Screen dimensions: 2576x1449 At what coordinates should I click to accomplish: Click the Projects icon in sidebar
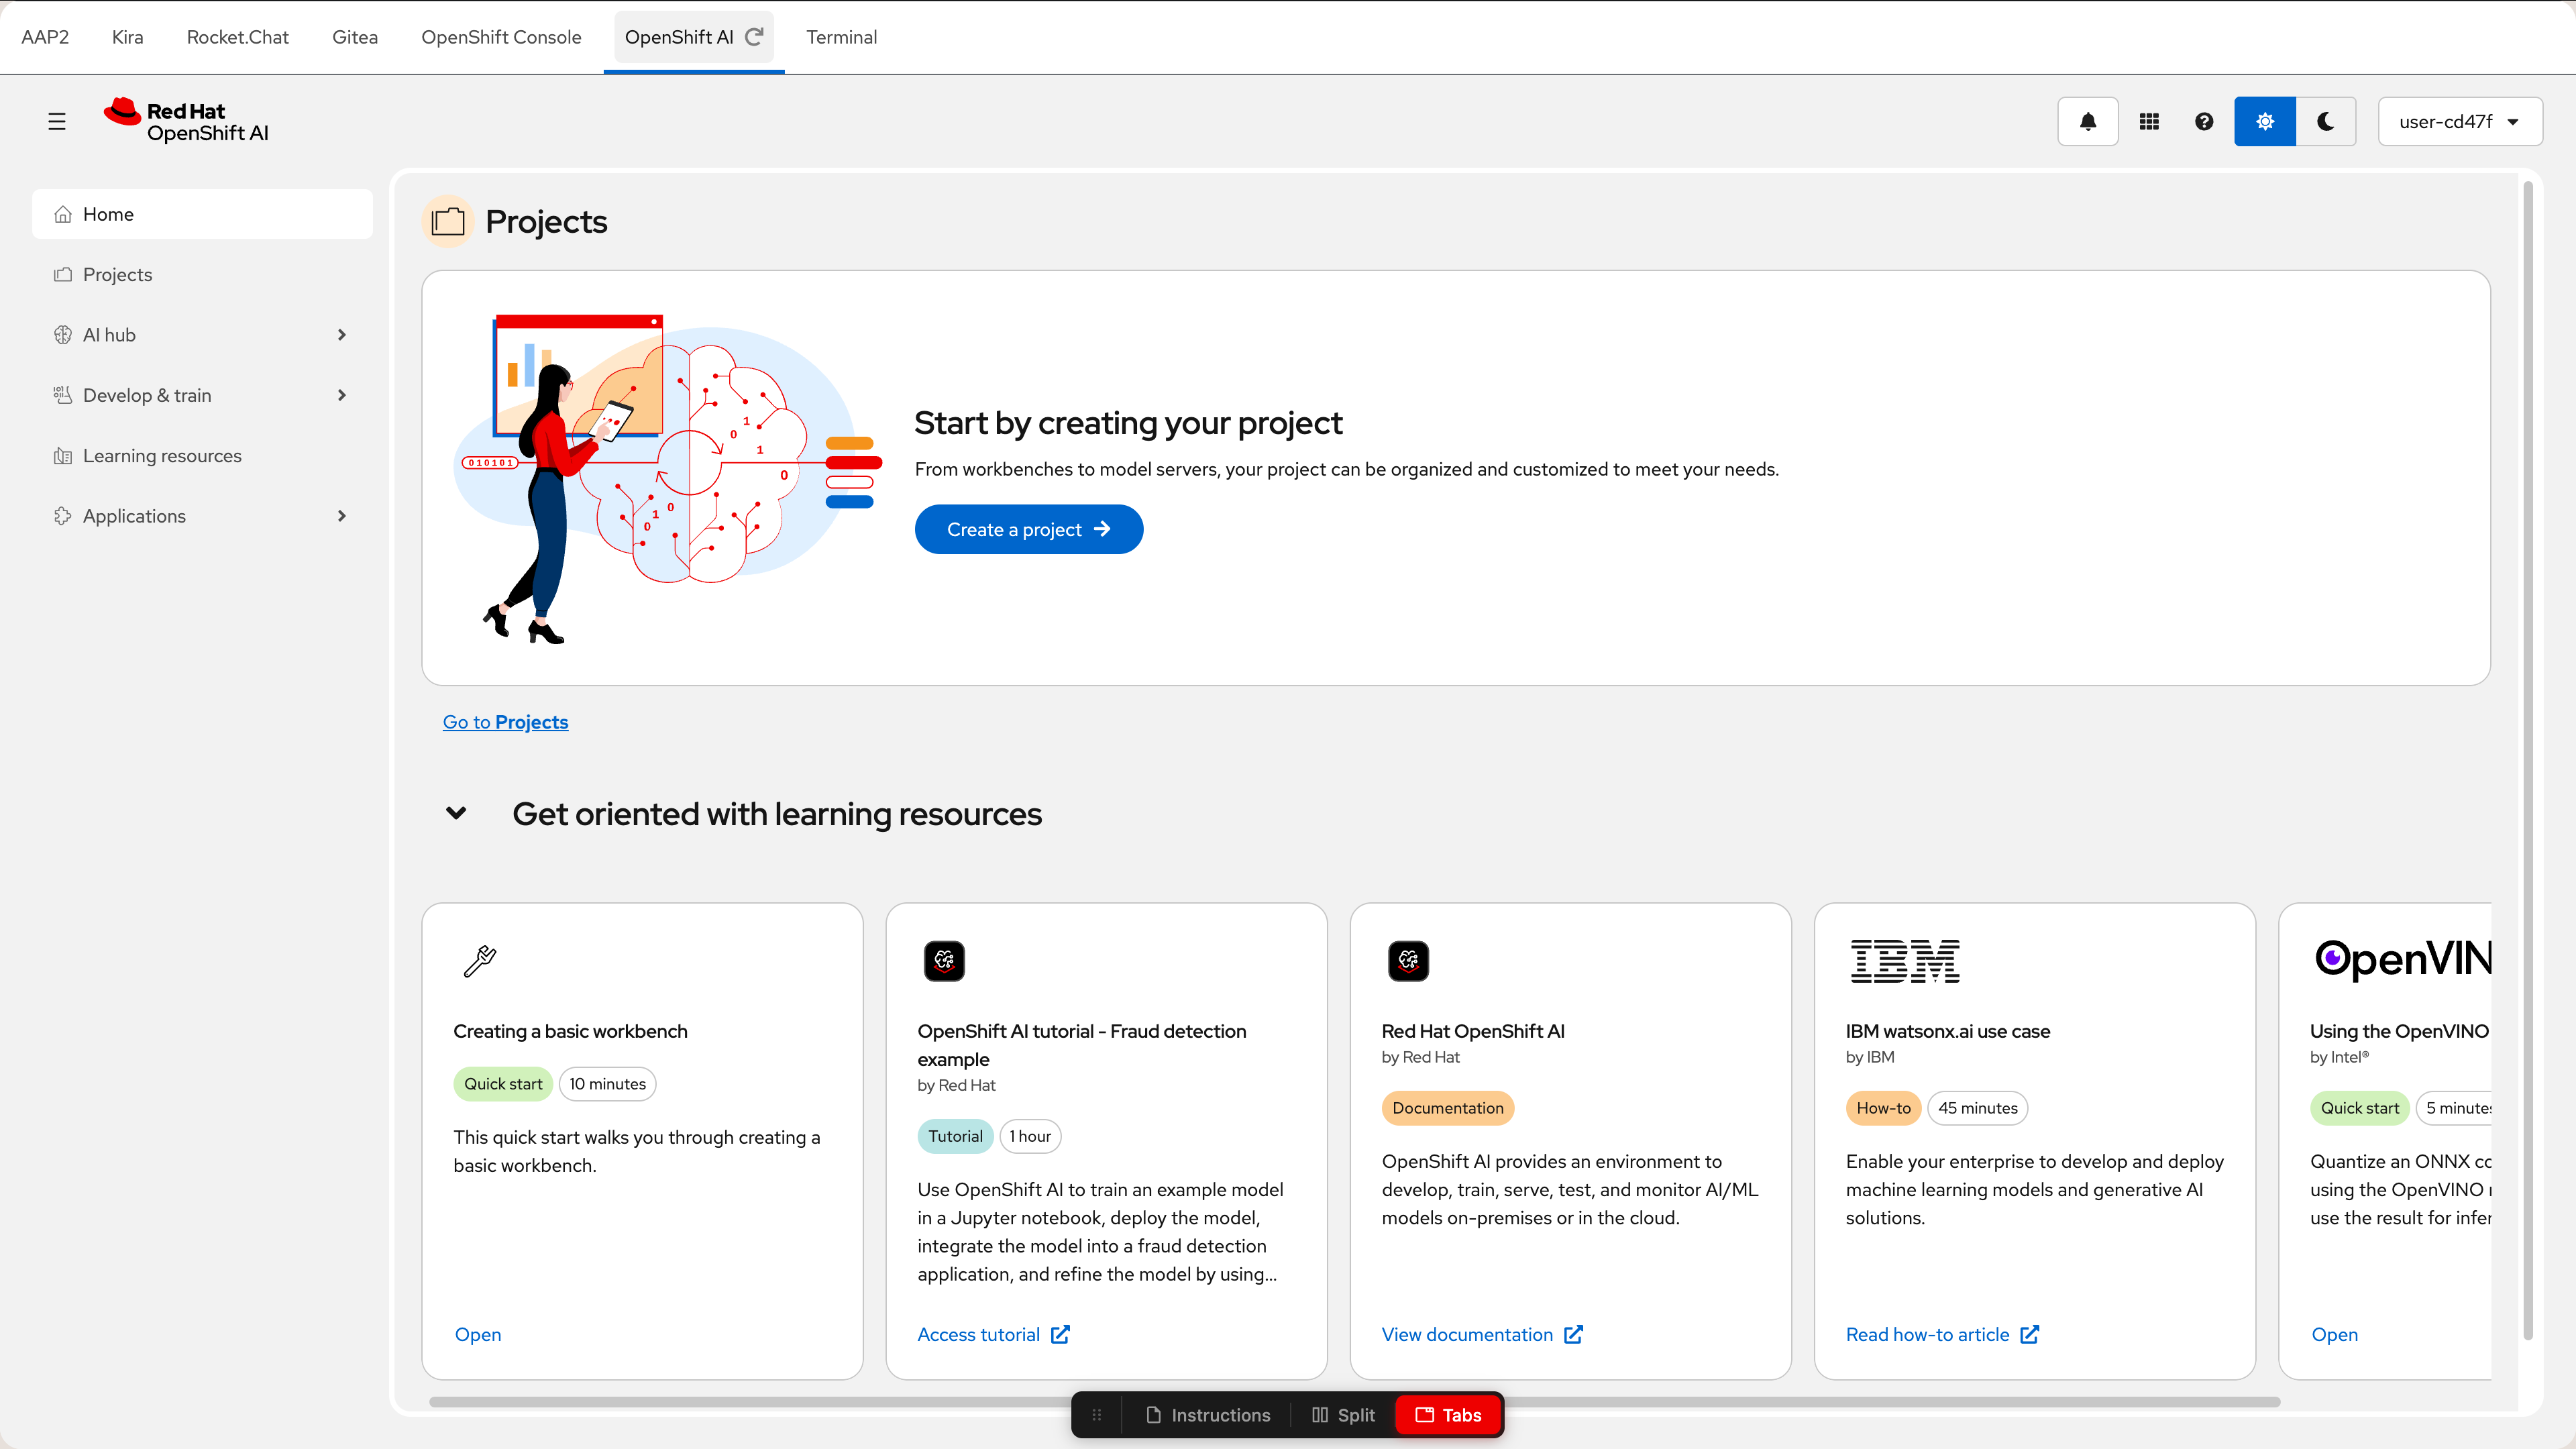coord(63,274)
